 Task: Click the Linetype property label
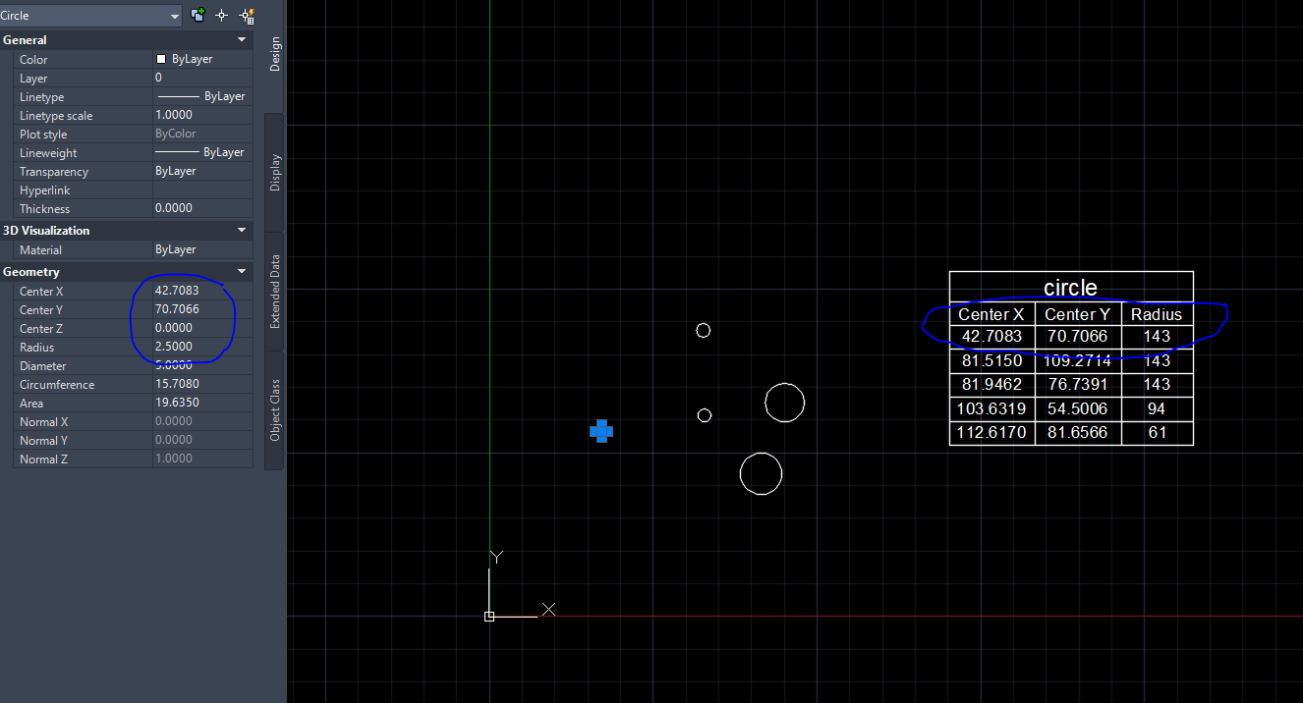pos(41,97)
